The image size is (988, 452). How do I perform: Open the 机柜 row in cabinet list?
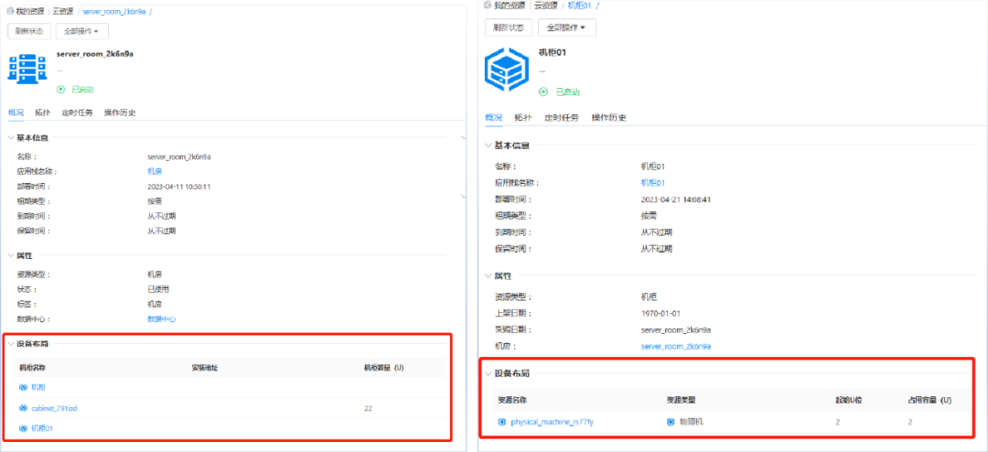pos(38,387)
